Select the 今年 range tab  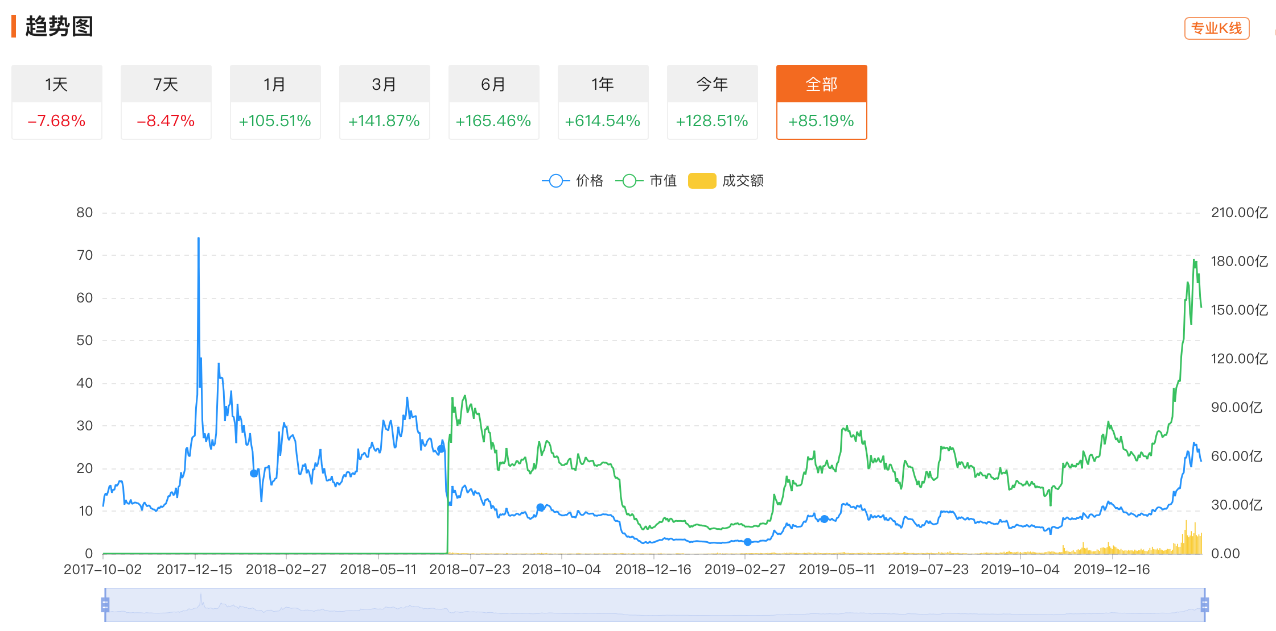pos(712,84)
